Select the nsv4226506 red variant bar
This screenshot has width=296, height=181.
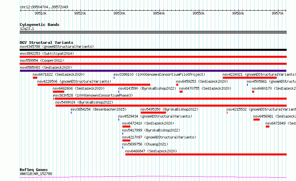[94, 85]
